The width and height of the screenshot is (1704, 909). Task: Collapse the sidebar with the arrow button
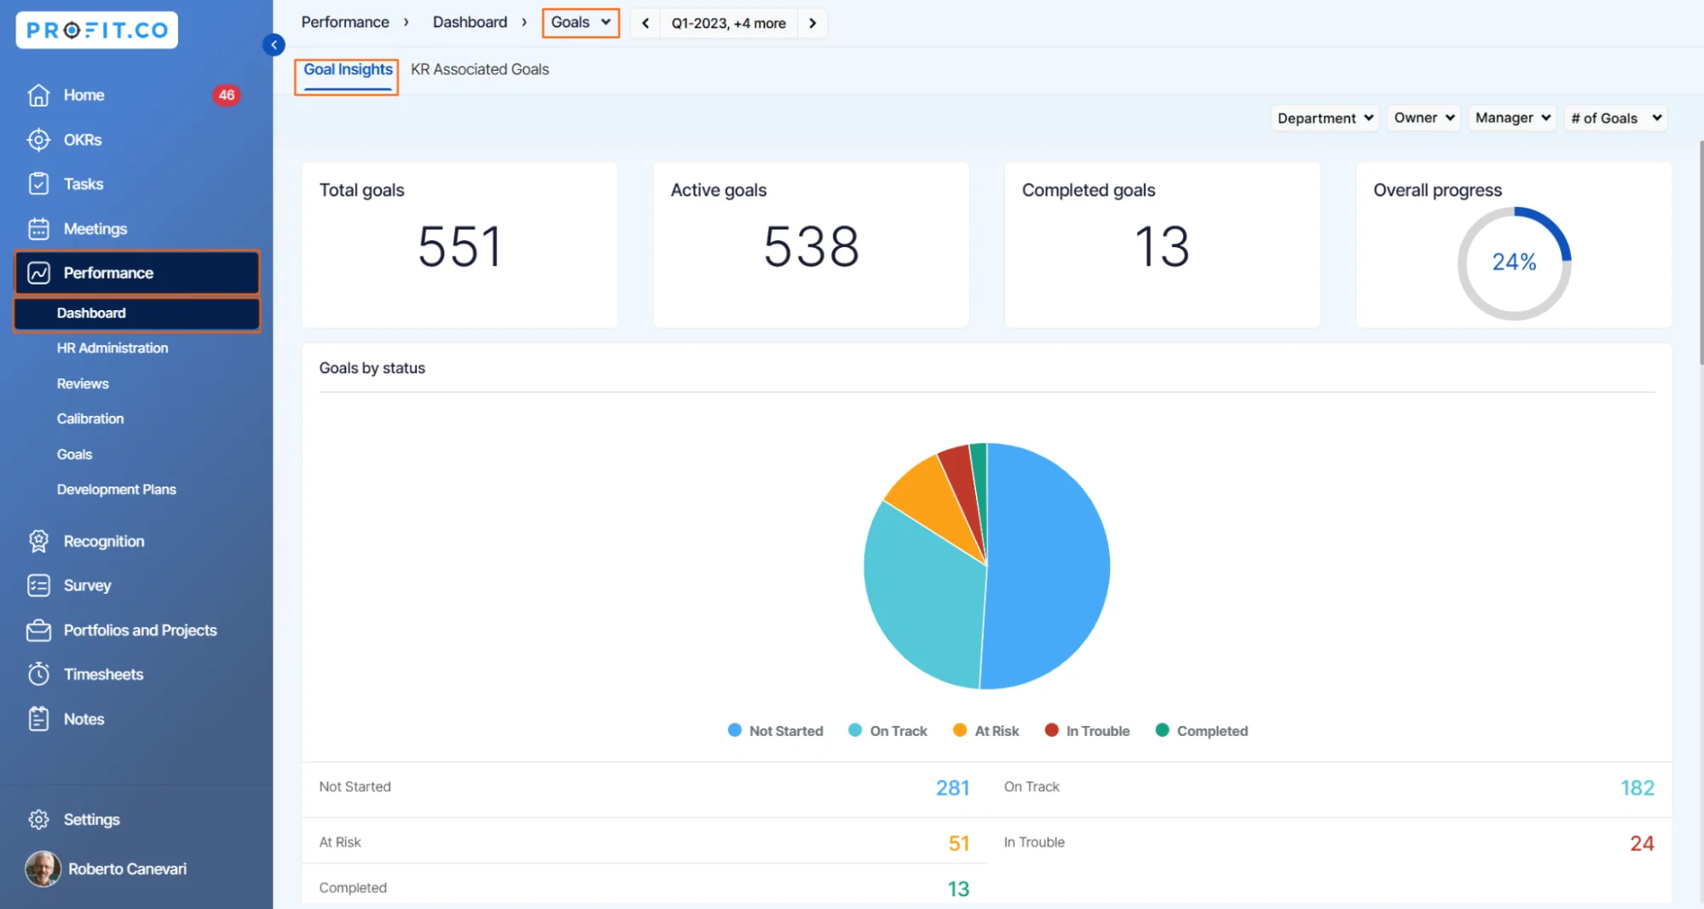tap(274, 44)
